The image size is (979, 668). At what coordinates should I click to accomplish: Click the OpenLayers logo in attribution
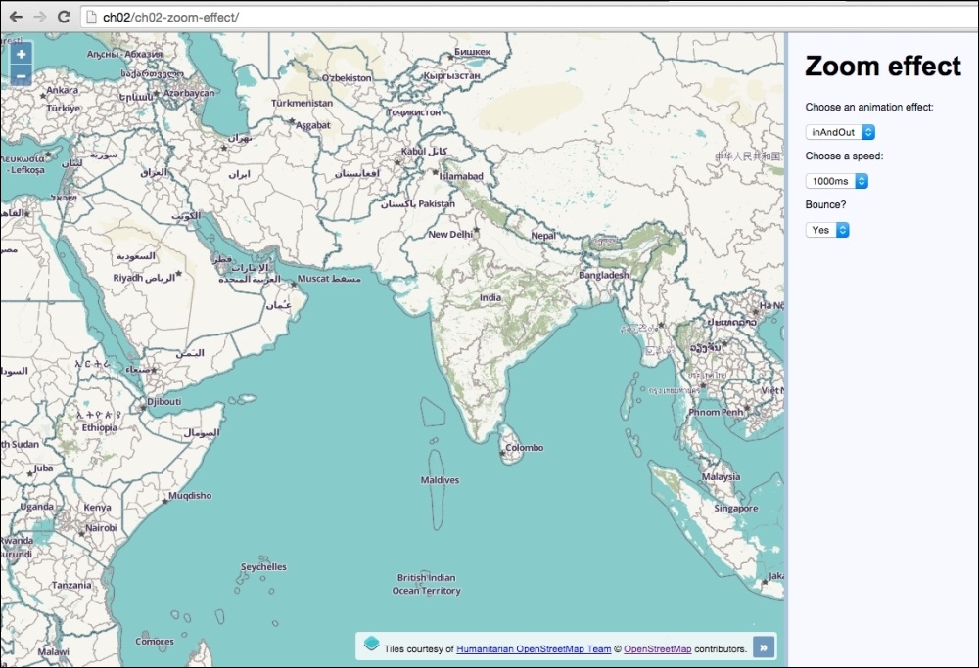point(371,643)
